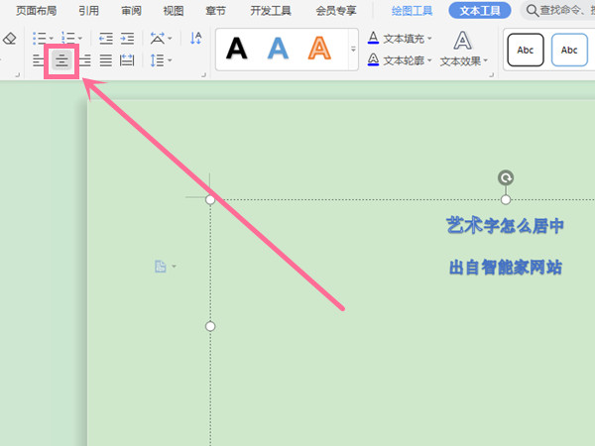The image size is (595, 446).
Task: Switch to the 文本工具 tab
Action: pyautogui.click(x=481, y=11)
